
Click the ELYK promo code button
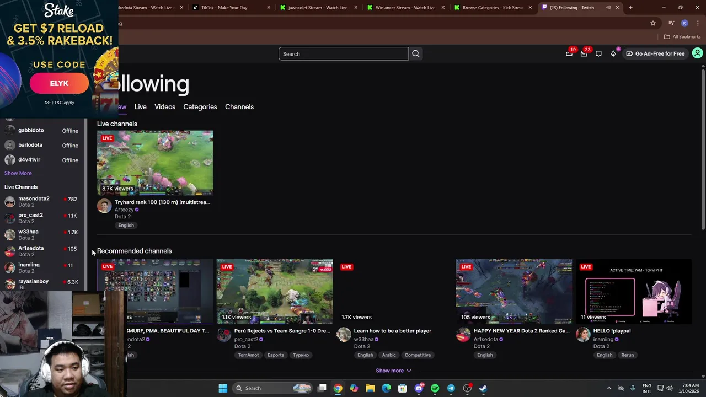point(59,83)
